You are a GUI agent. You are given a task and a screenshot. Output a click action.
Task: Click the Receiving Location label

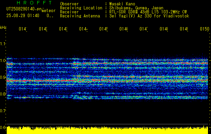[x=81, y=8]
